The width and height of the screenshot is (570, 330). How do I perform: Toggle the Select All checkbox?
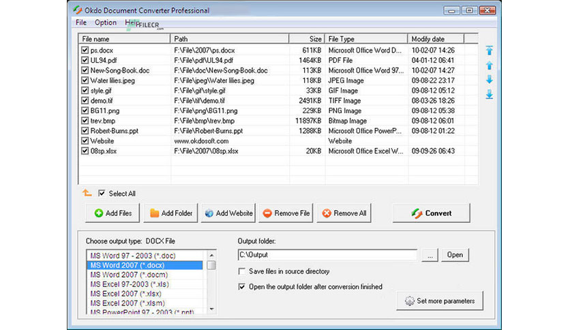[102, 194]
